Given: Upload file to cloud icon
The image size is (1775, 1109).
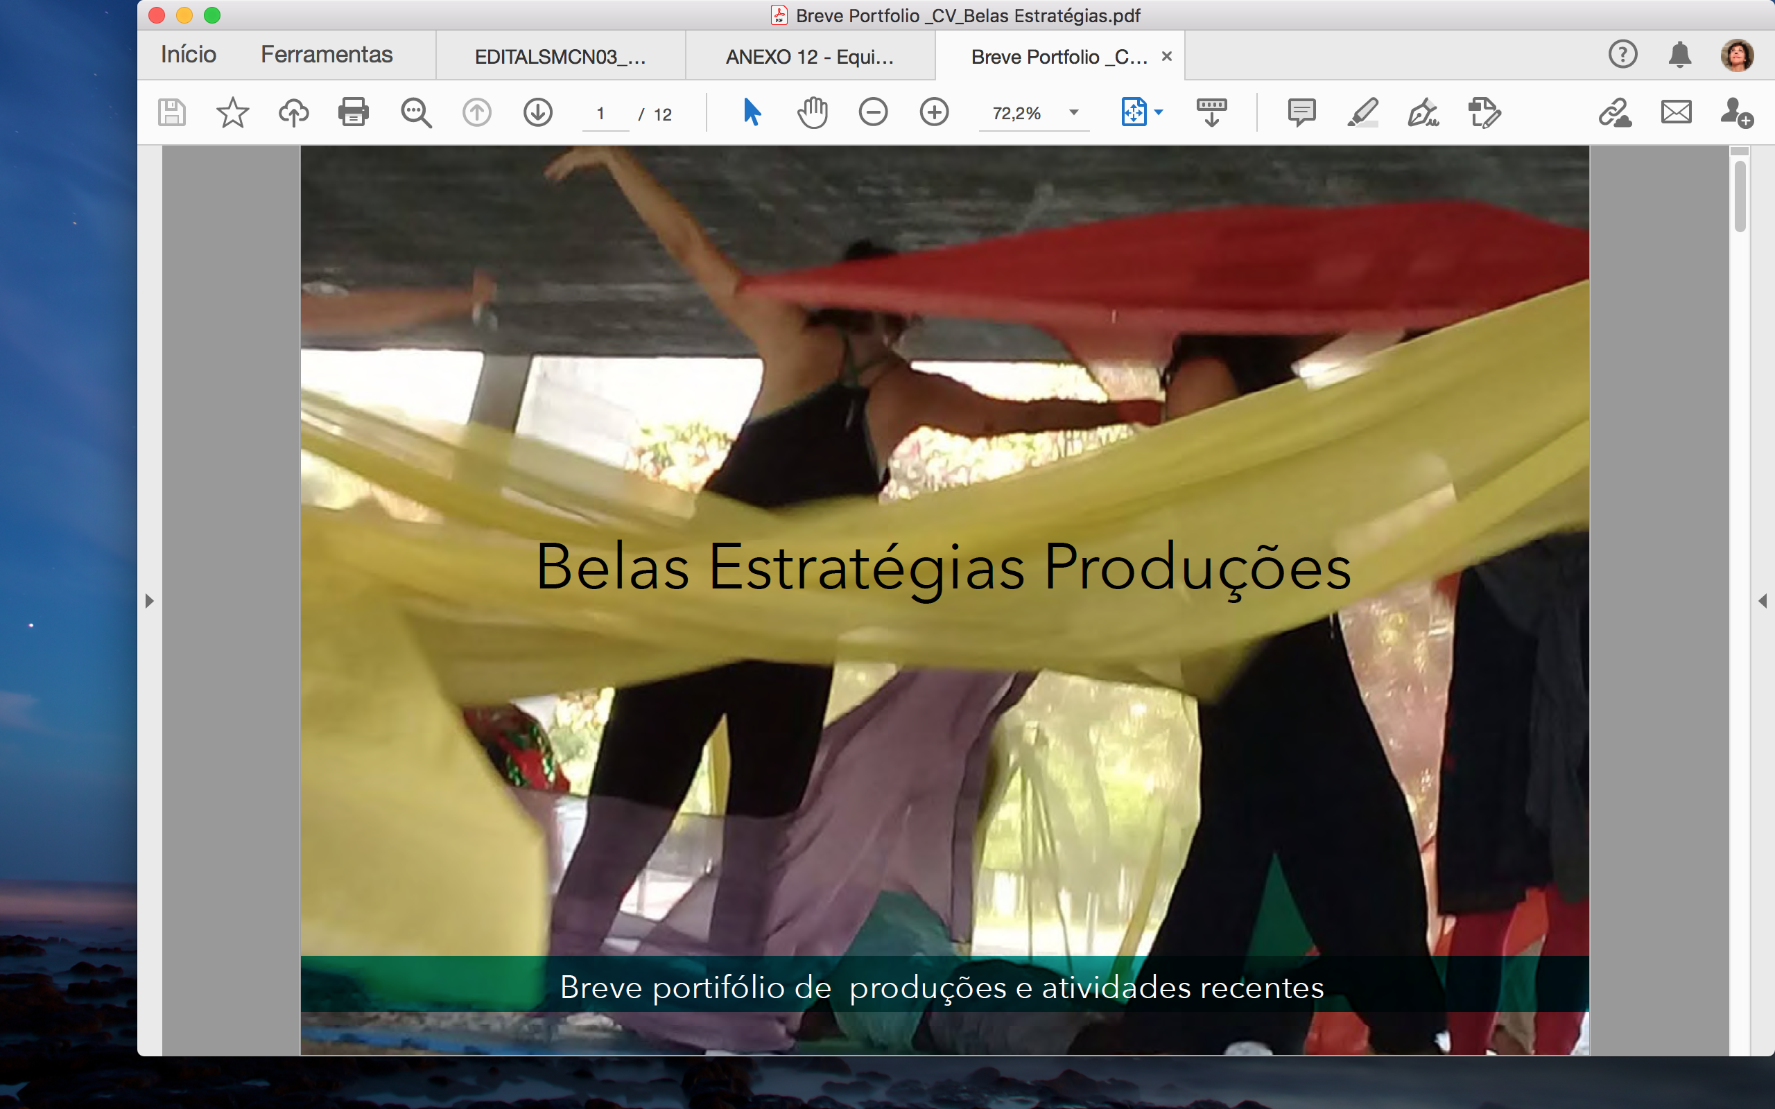Looking at the screenshot, I should 293,113.
